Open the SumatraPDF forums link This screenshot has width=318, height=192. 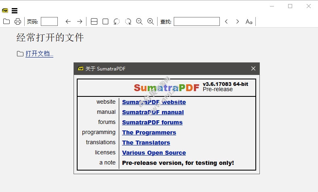click(x=152, y=122)
